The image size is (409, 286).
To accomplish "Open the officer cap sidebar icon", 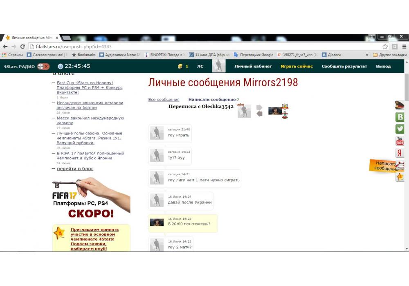I will coord(399,105).
